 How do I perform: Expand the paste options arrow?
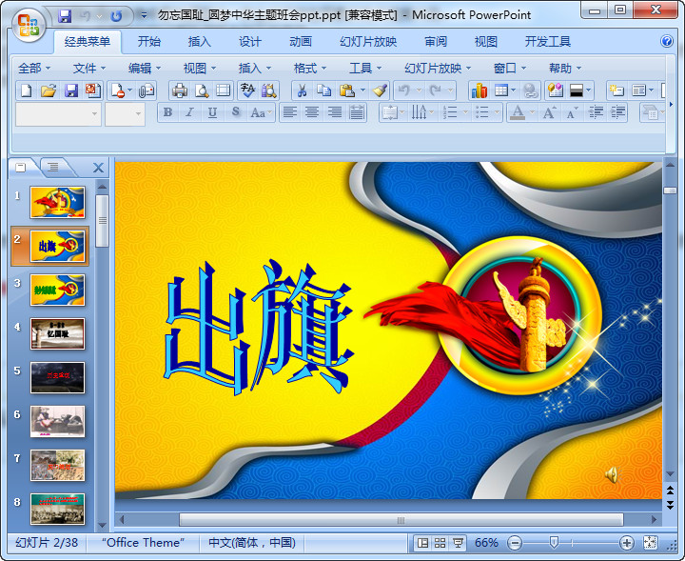click(x=362, y=90)
